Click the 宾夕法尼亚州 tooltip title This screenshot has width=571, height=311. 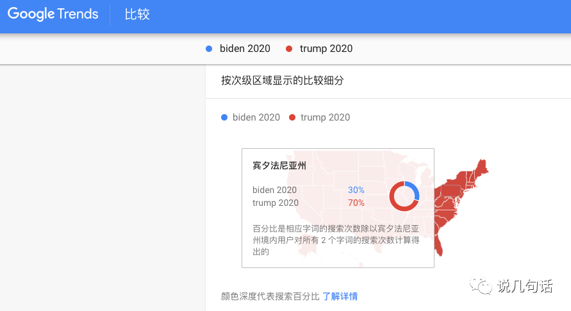click(279, 165)
